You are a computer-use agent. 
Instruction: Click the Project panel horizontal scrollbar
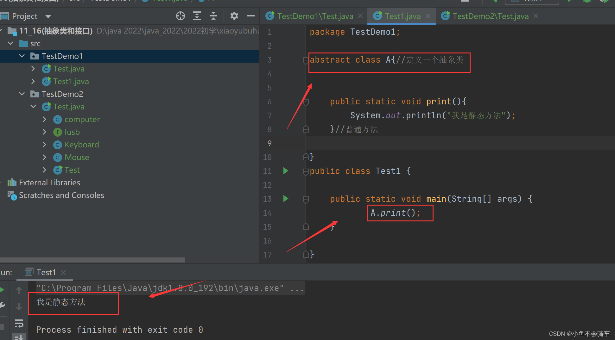[92, 260]
